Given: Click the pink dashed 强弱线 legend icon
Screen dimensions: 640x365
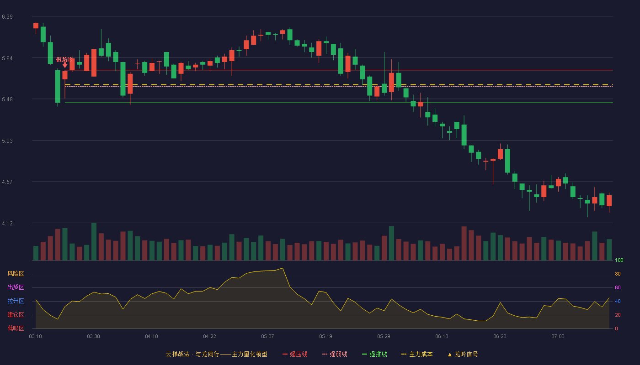Looking at the screenshot, I should [325, 354].
